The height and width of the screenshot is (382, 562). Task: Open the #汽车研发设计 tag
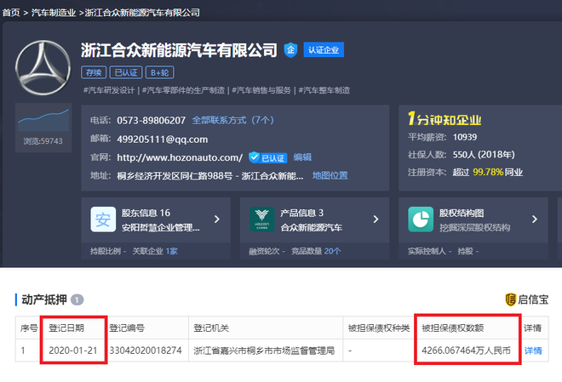point(109,90)
